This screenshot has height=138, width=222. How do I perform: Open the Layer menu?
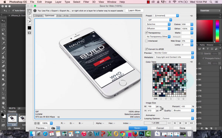[x=58, y=2]
